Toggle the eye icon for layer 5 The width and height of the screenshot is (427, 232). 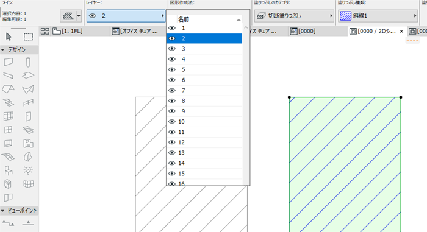pyautogui.click(x=172, y=69)
